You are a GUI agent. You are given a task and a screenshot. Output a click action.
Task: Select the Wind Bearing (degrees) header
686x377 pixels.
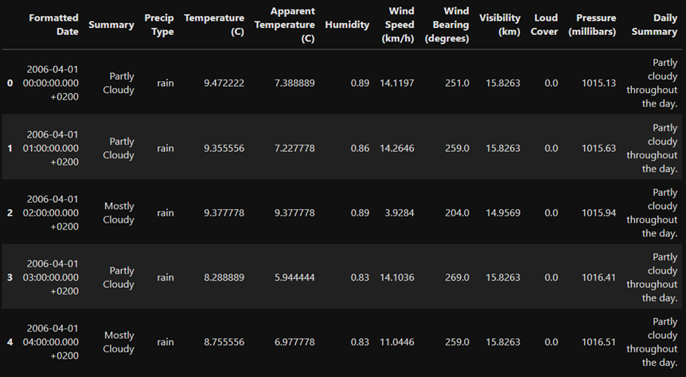coord(446,25)
